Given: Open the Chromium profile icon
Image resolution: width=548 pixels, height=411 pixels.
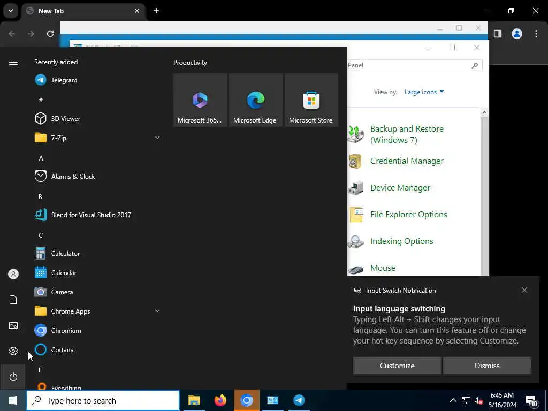Looking at the screenshot, I should (x=517, y=34).
